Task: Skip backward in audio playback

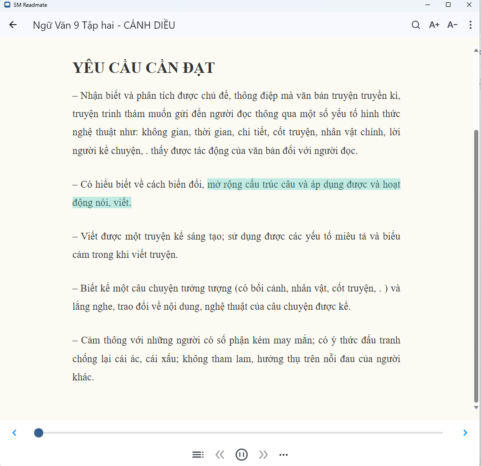Action: pos(220,454)
